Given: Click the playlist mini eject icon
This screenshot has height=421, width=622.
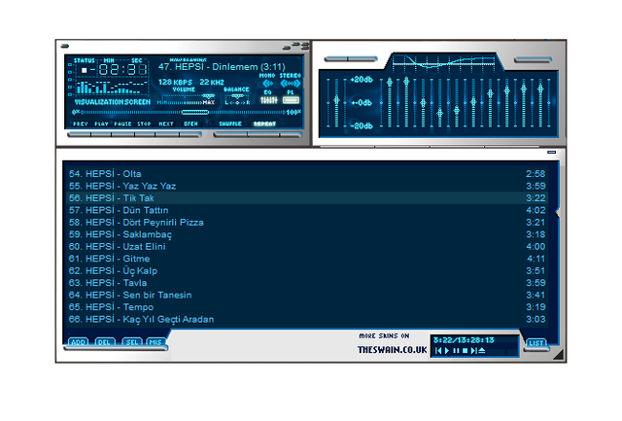Looking at the screenshot, I should coord(482,351).
